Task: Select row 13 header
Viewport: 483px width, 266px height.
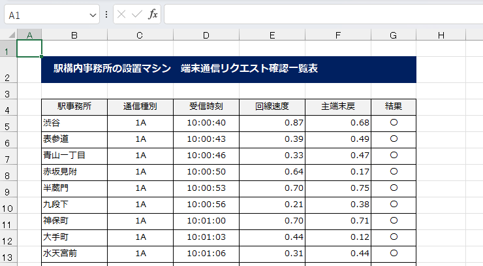Action: tap(8, 255)
